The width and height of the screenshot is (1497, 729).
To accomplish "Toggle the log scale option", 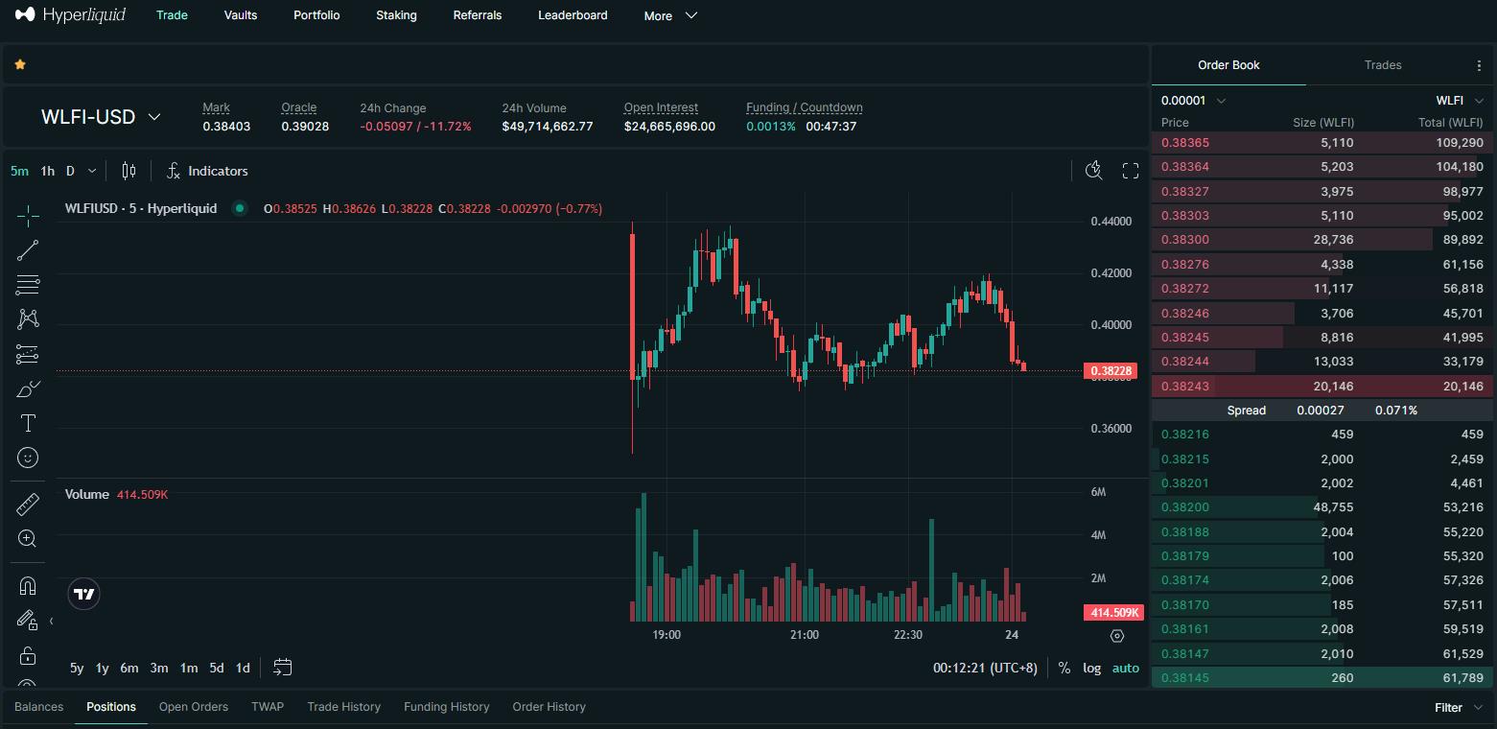I will point(1091,668).
